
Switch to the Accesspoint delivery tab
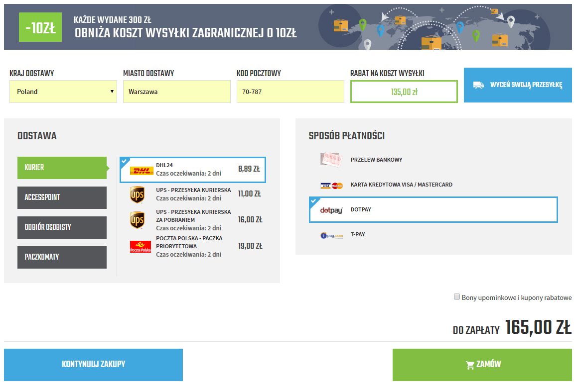click(62, 197)
